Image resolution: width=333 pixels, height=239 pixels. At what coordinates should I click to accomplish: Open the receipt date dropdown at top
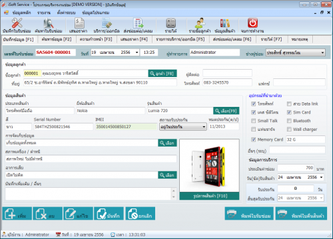pyautogui.click(x=137, y=52)
